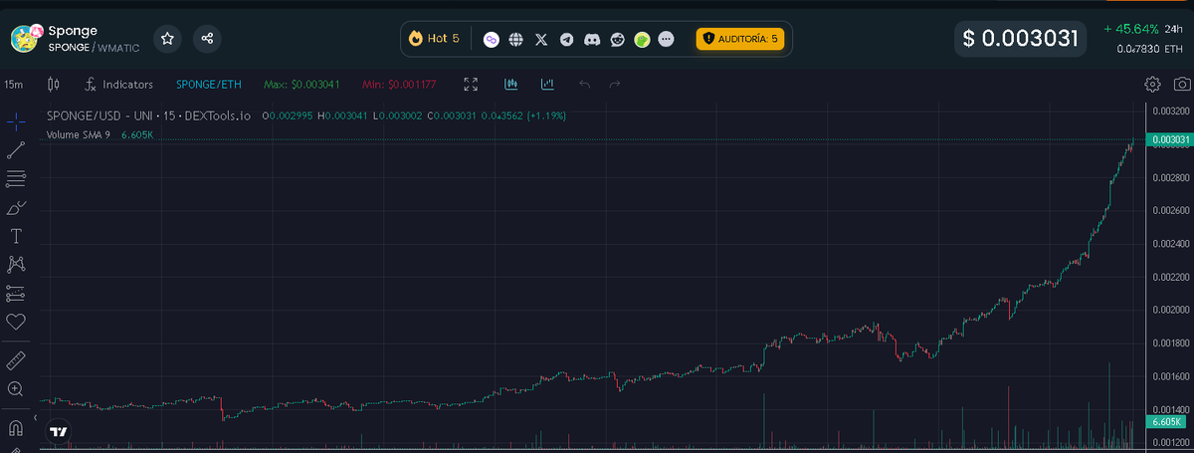The image size is (1194, 453).
Task: Open the 15m time interval selector
Action: click(14, 85)
